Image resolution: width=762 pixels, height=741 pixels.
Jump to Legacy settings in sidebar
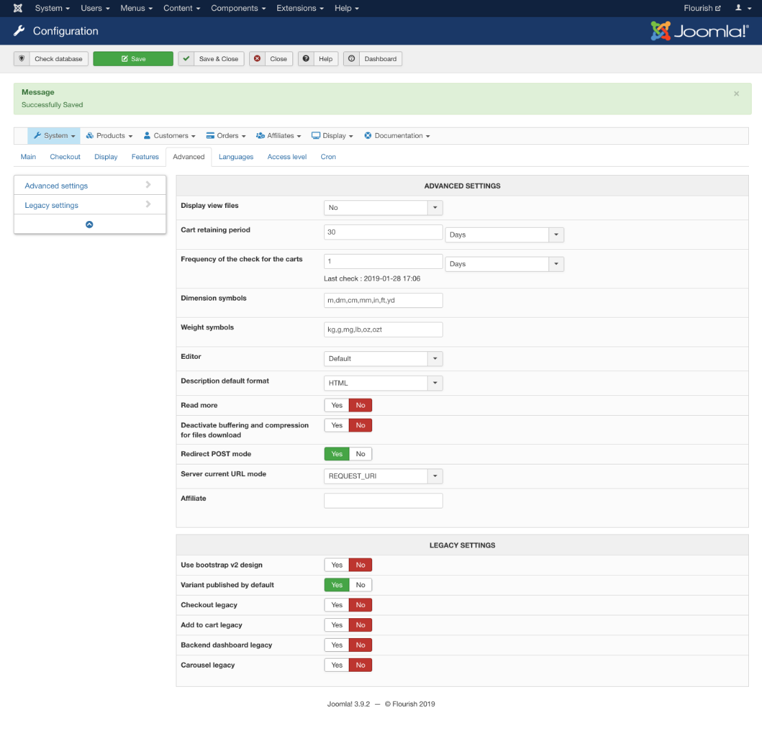click(51, 205)
